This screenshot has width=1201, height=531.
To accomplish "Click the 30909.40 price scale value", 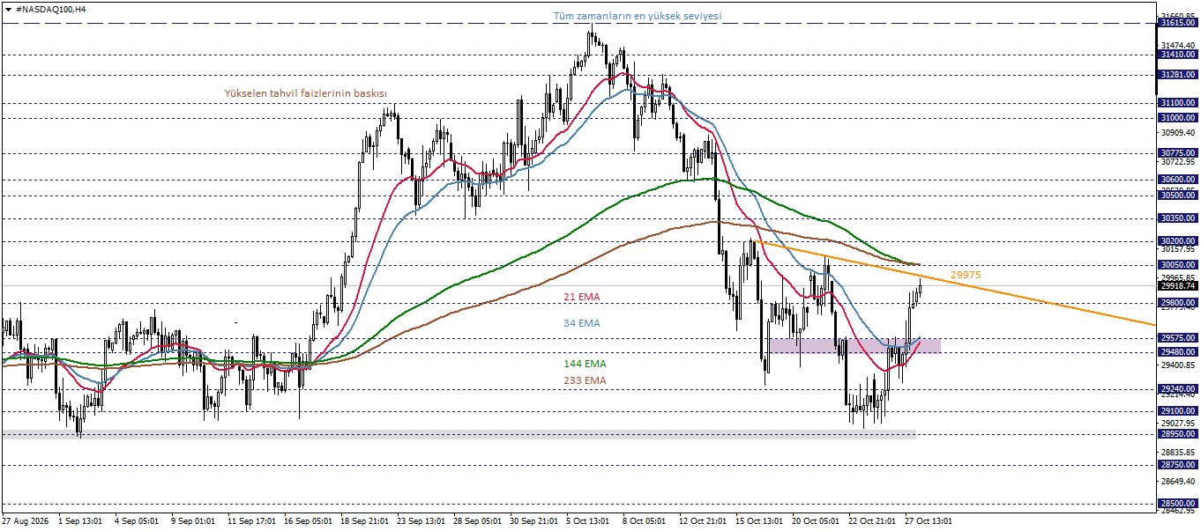I will 1179,133.
